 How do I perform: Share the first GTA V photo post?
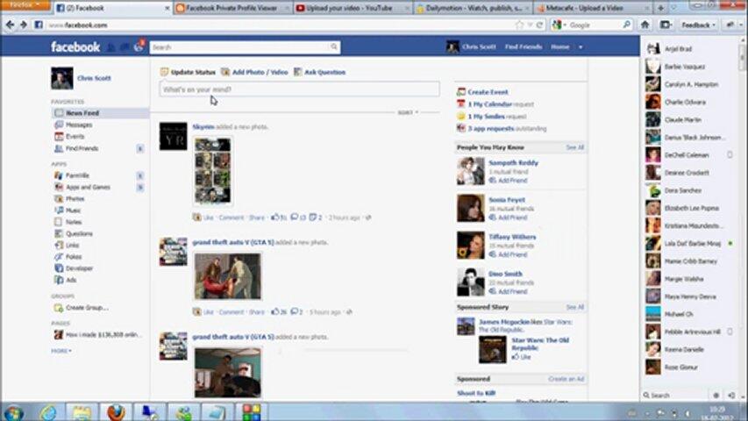tap(257, 312)
